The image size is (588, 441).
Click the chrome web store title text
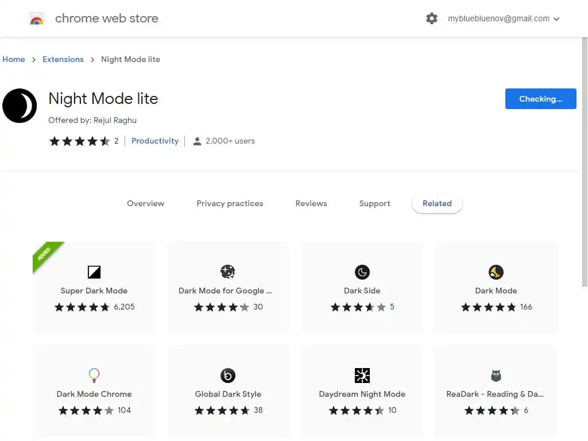click(106, 18)
